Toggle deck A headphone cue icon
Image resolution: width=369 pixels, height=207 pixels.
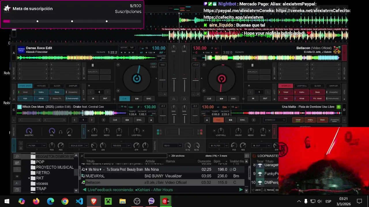point(174,99)
